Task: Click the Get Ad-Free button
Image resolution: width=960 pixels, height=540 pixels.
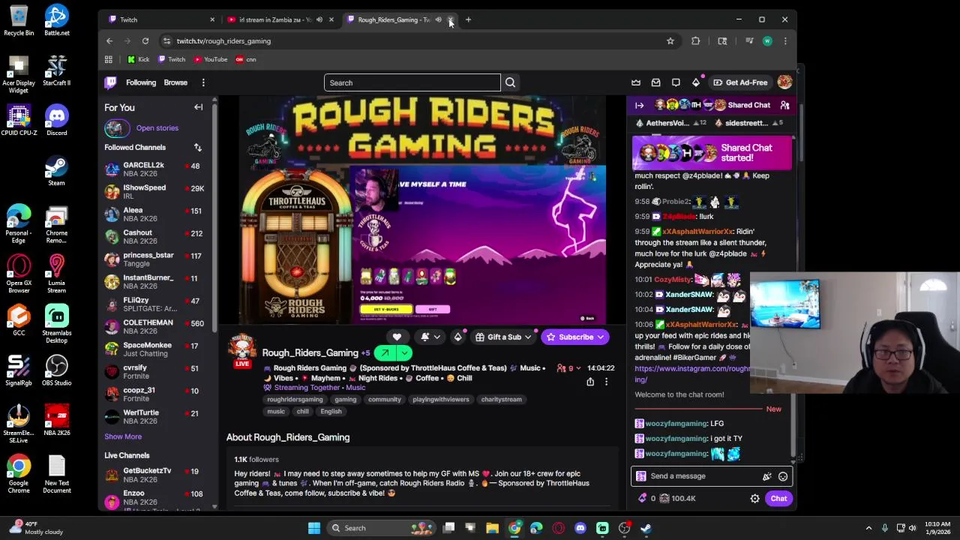Action: pos(740,82)
